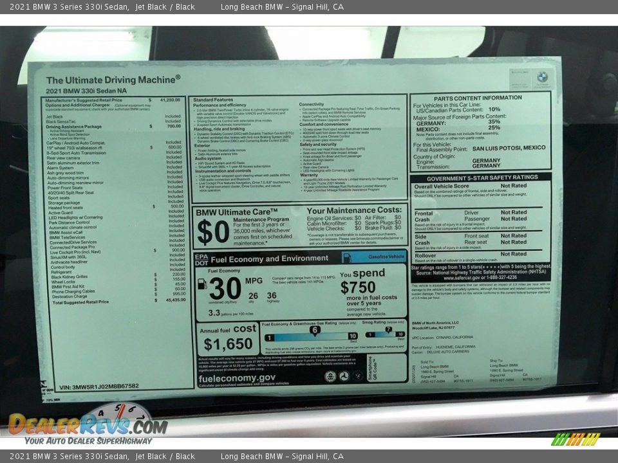This screenshot has height=463, width=618.
Task: Click the EPA DOT badge on the fuel label
Action: (x=201, y=260)
